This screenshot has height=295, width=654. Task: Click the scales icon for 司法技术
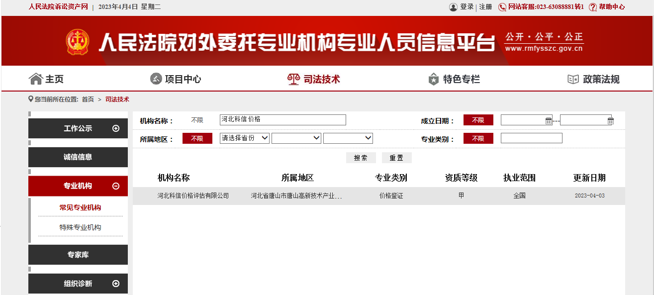[x=294, y=79]
